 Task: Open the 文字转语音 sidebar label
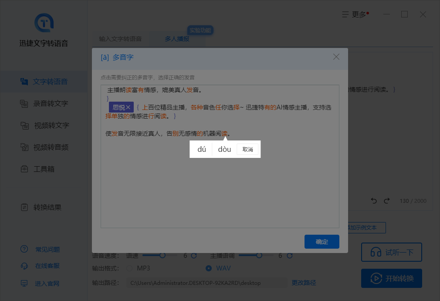point(50,82)
